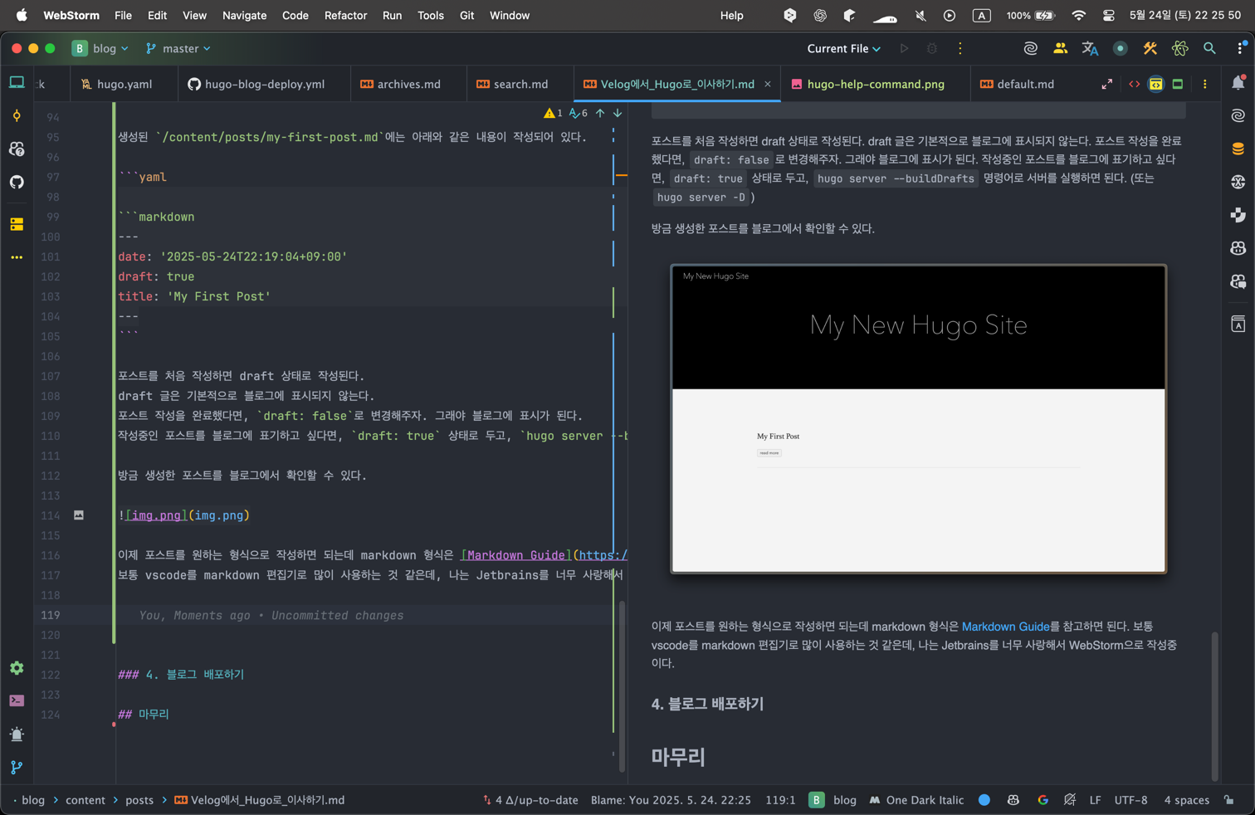Jump to previous highlighted error arrow

600,113
